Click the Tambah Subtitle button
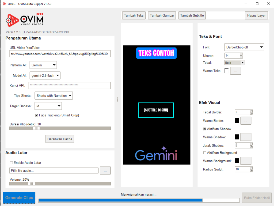This screenshot has height=206, width=274. 192,15
